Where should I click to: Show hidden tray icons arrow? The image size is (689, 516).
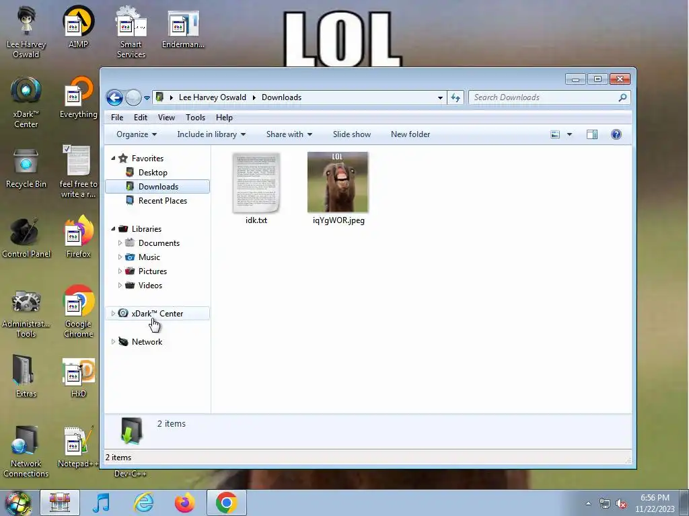click(588, 504)
